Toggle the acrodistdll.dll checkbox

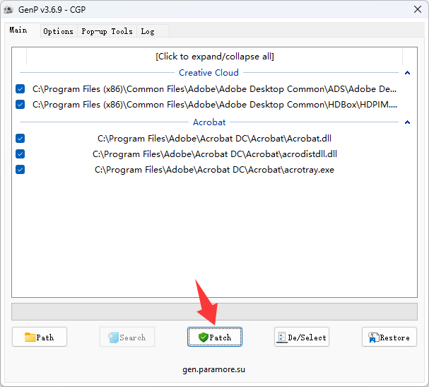click(20, 154)
